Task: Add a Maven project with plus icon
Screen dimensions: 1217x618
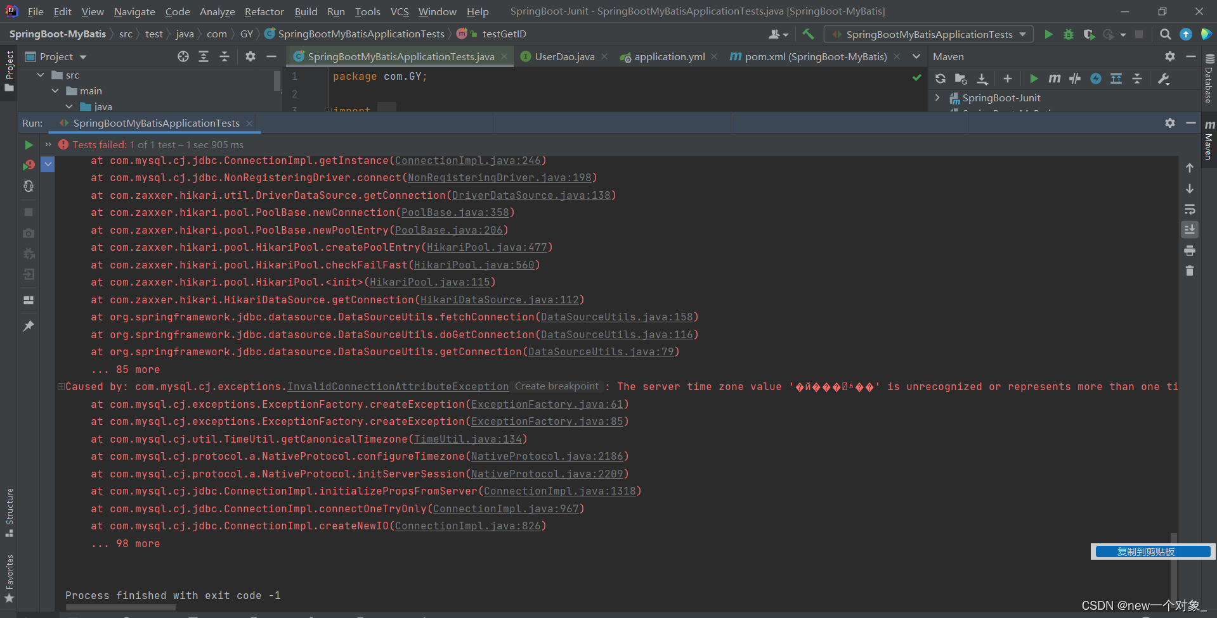Action: tap(1007, 79)
